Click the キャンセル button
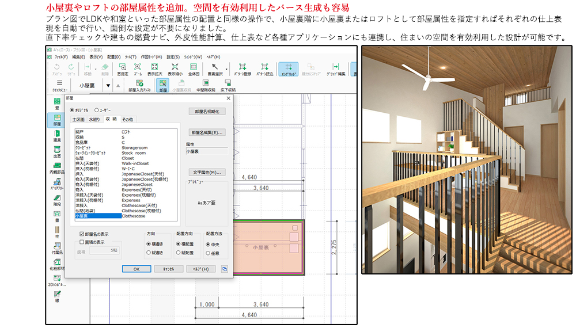576x328 pixels. click(169, 269)
